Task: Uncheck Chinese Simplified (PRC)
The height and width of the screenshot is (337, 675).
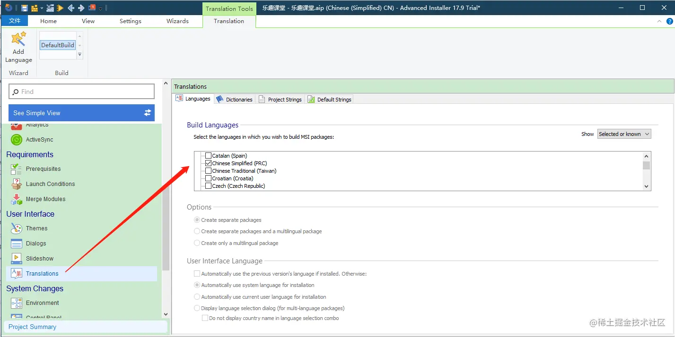Action: pyautogui.click(x=208, y=163)
